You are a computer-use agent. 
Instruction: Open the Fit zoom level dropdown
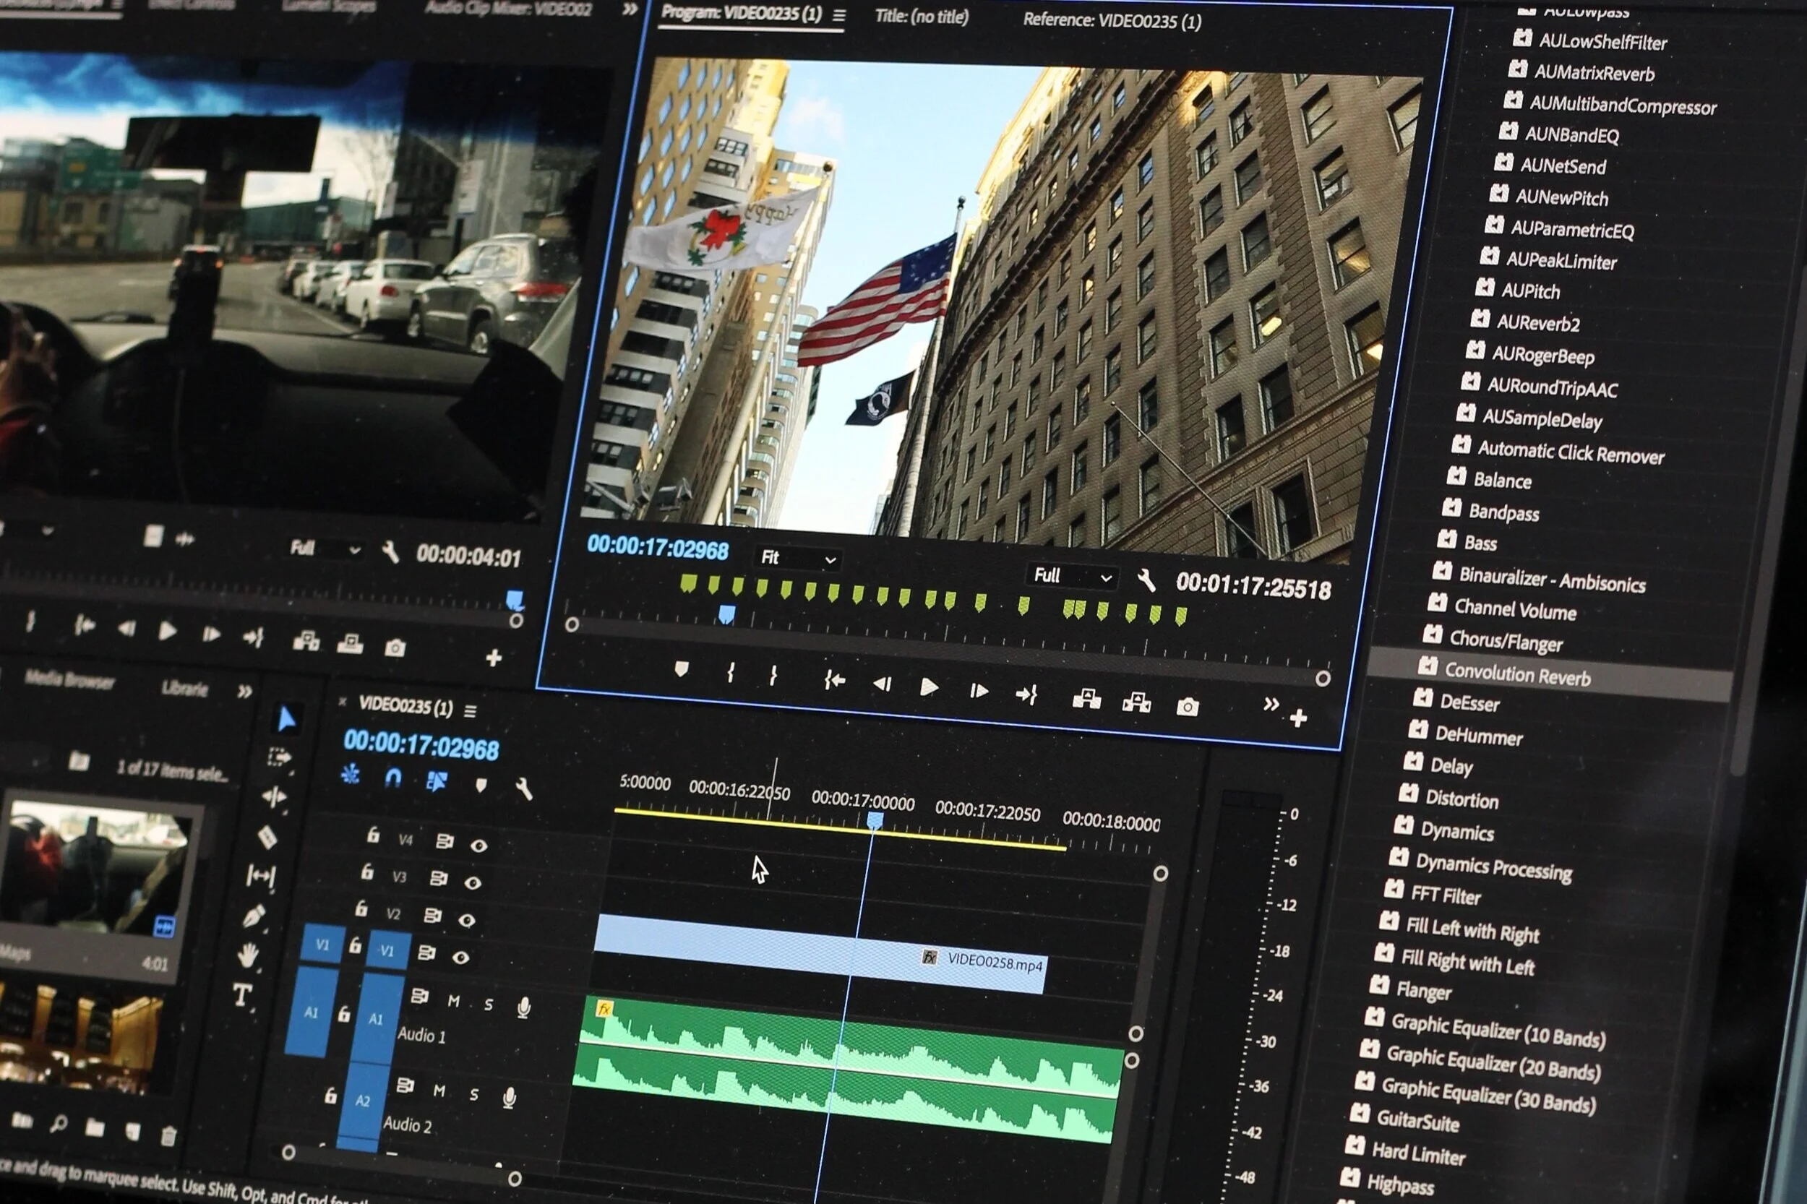[x=797, y=558]
